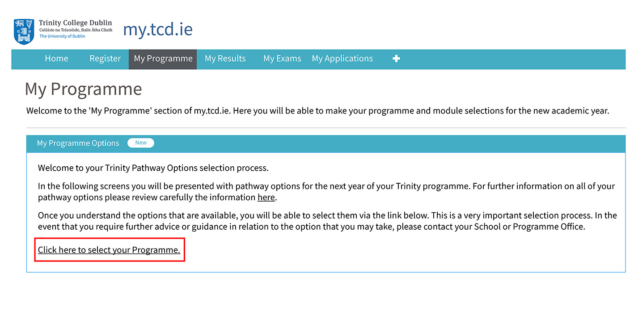The image size is (634, 312).
Task: Click the Trinity Pathway Options welcome line
Action: [x=153, y=168]
